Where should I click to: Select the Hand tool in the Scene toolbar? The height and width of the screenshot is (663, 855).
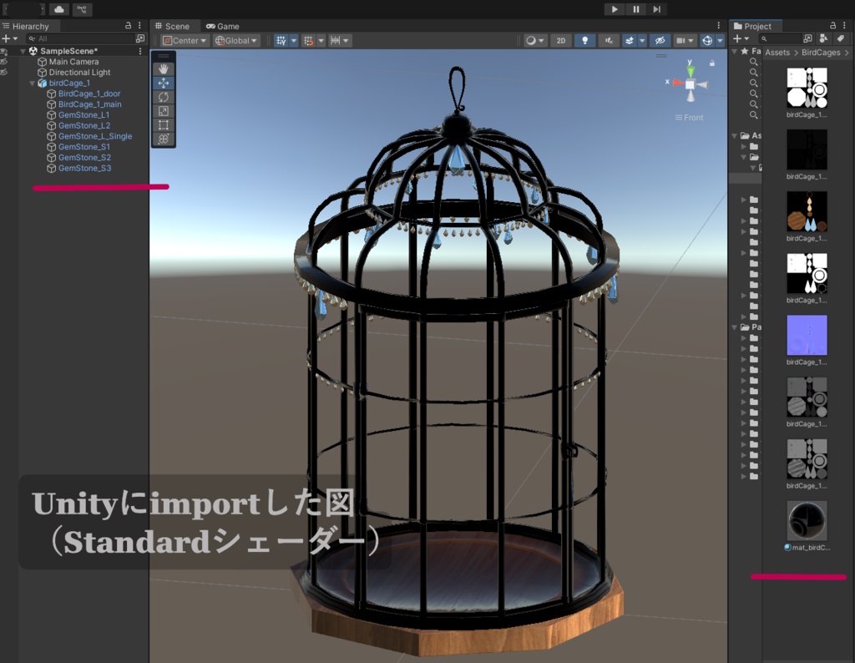point(164,68)
